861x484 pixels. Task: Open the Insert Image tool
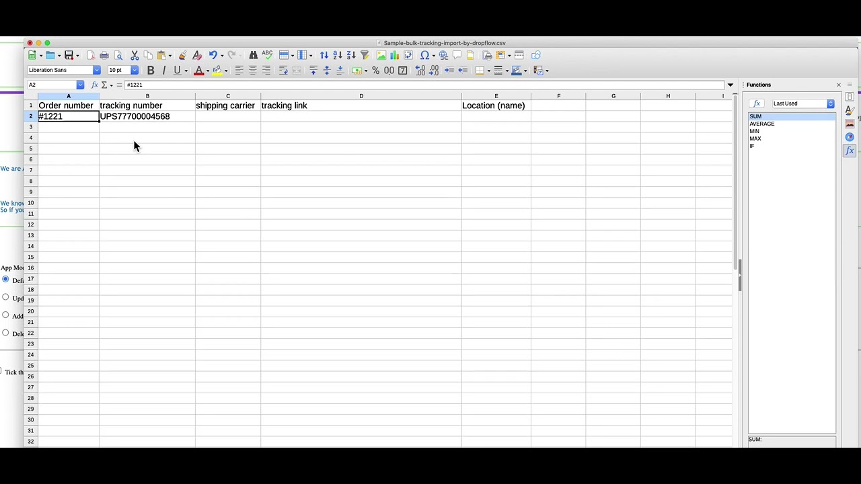click(382, 55)
